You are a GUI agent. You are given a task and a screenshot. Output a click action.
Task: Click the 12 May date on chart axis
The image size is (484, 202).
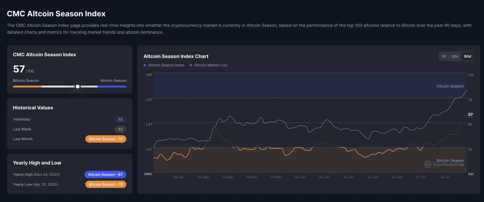pyautogui.click(x=227, y=177)
